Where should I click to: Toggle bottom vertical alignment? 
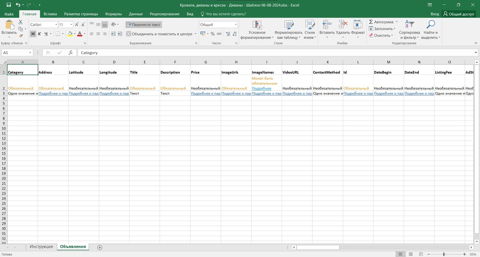click(104, 24)
